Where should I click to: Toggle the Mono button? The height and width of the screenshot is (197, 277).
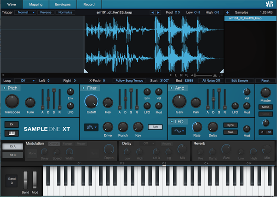tap(265, 107)
